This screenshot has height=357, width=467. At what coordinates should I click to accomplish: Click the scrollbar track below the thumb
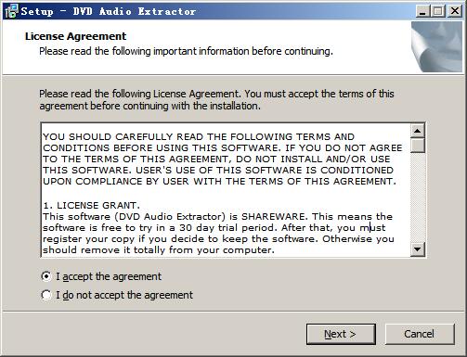coord(418,198)
